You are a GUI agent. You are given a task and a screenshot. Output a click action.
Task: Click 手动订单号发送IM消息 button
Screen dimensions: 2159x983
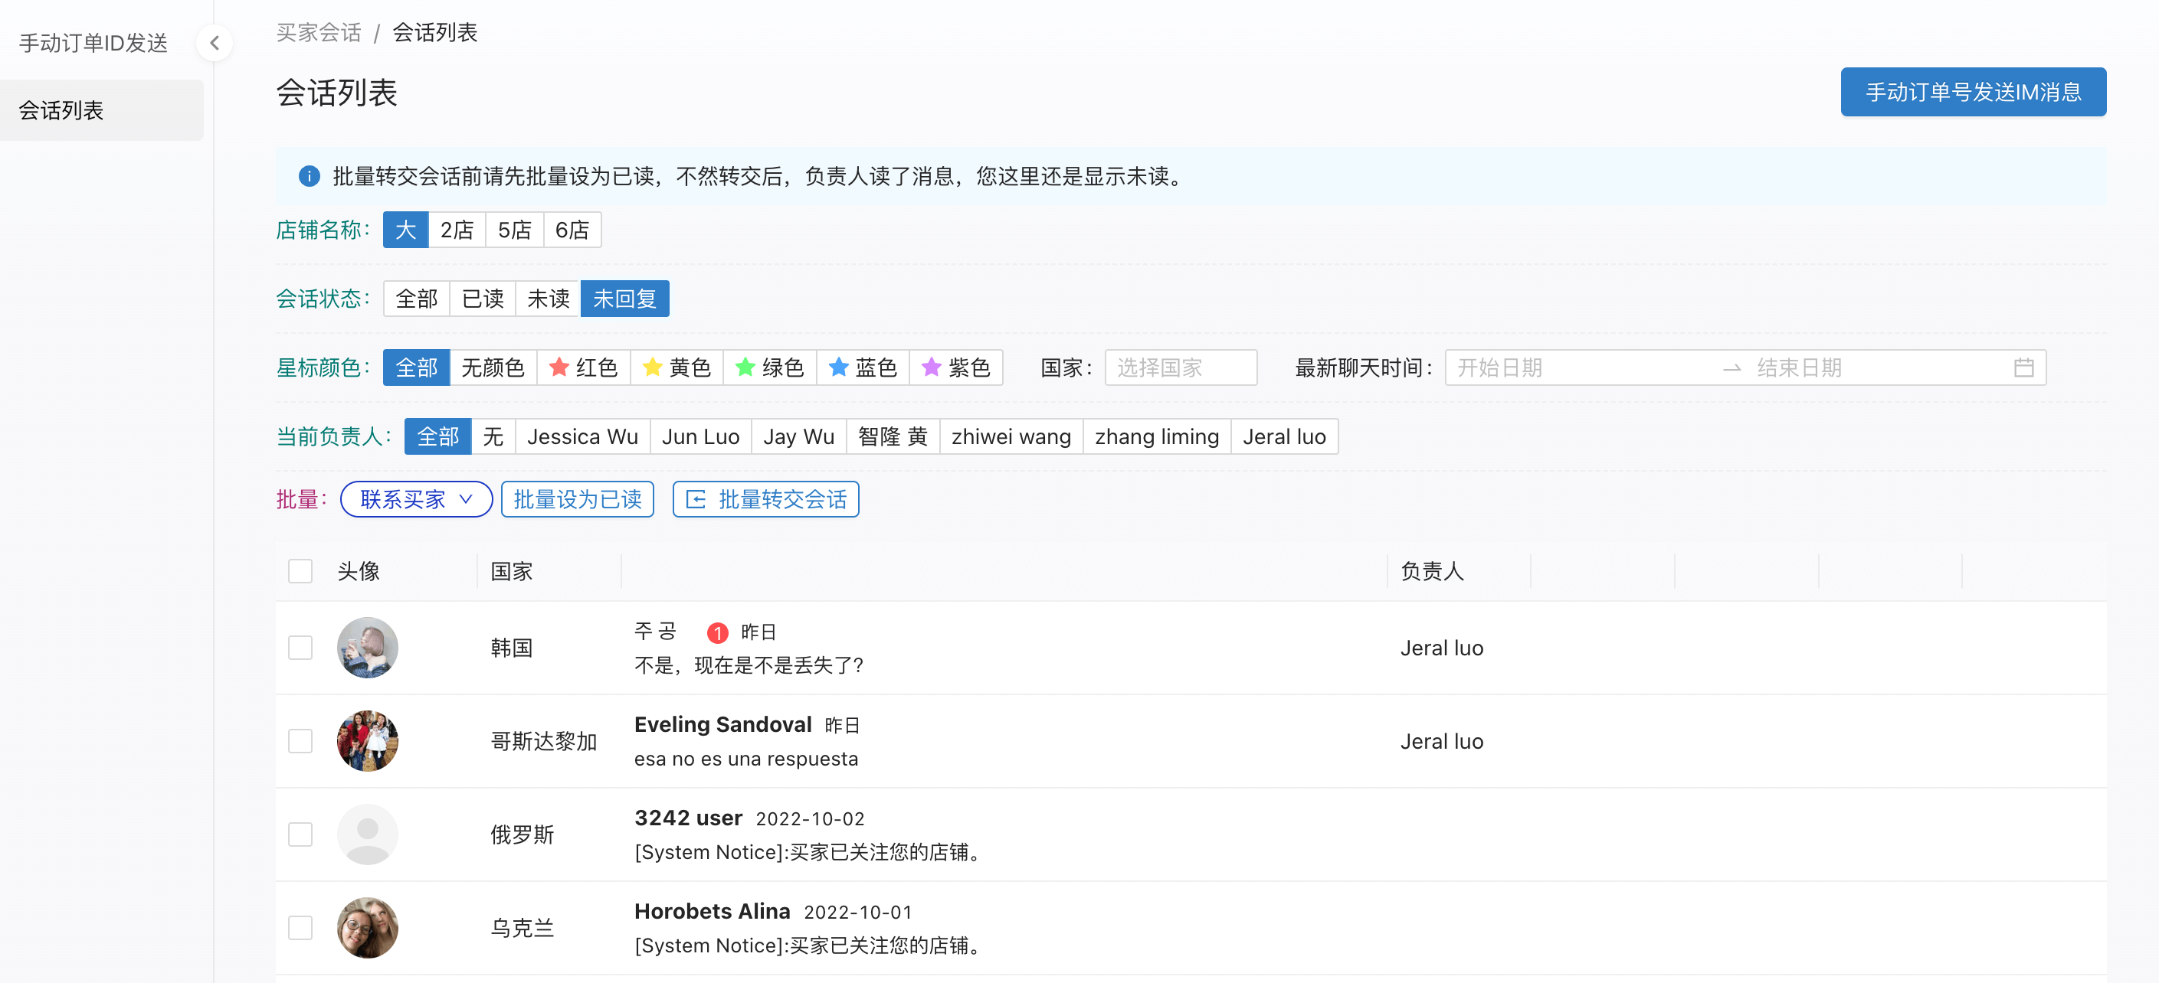click(1972, 92)
